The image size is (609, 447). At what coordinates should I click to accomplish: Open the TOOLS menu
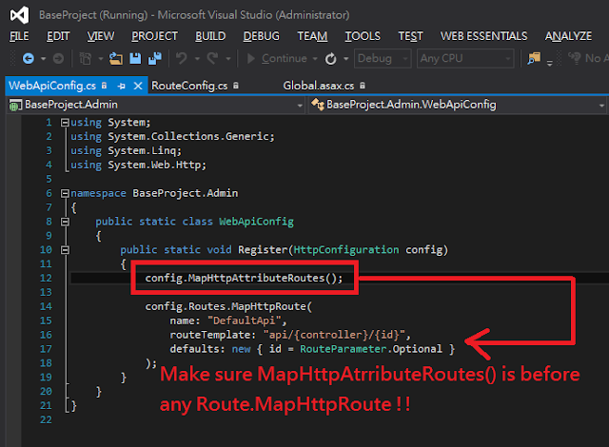363,36
